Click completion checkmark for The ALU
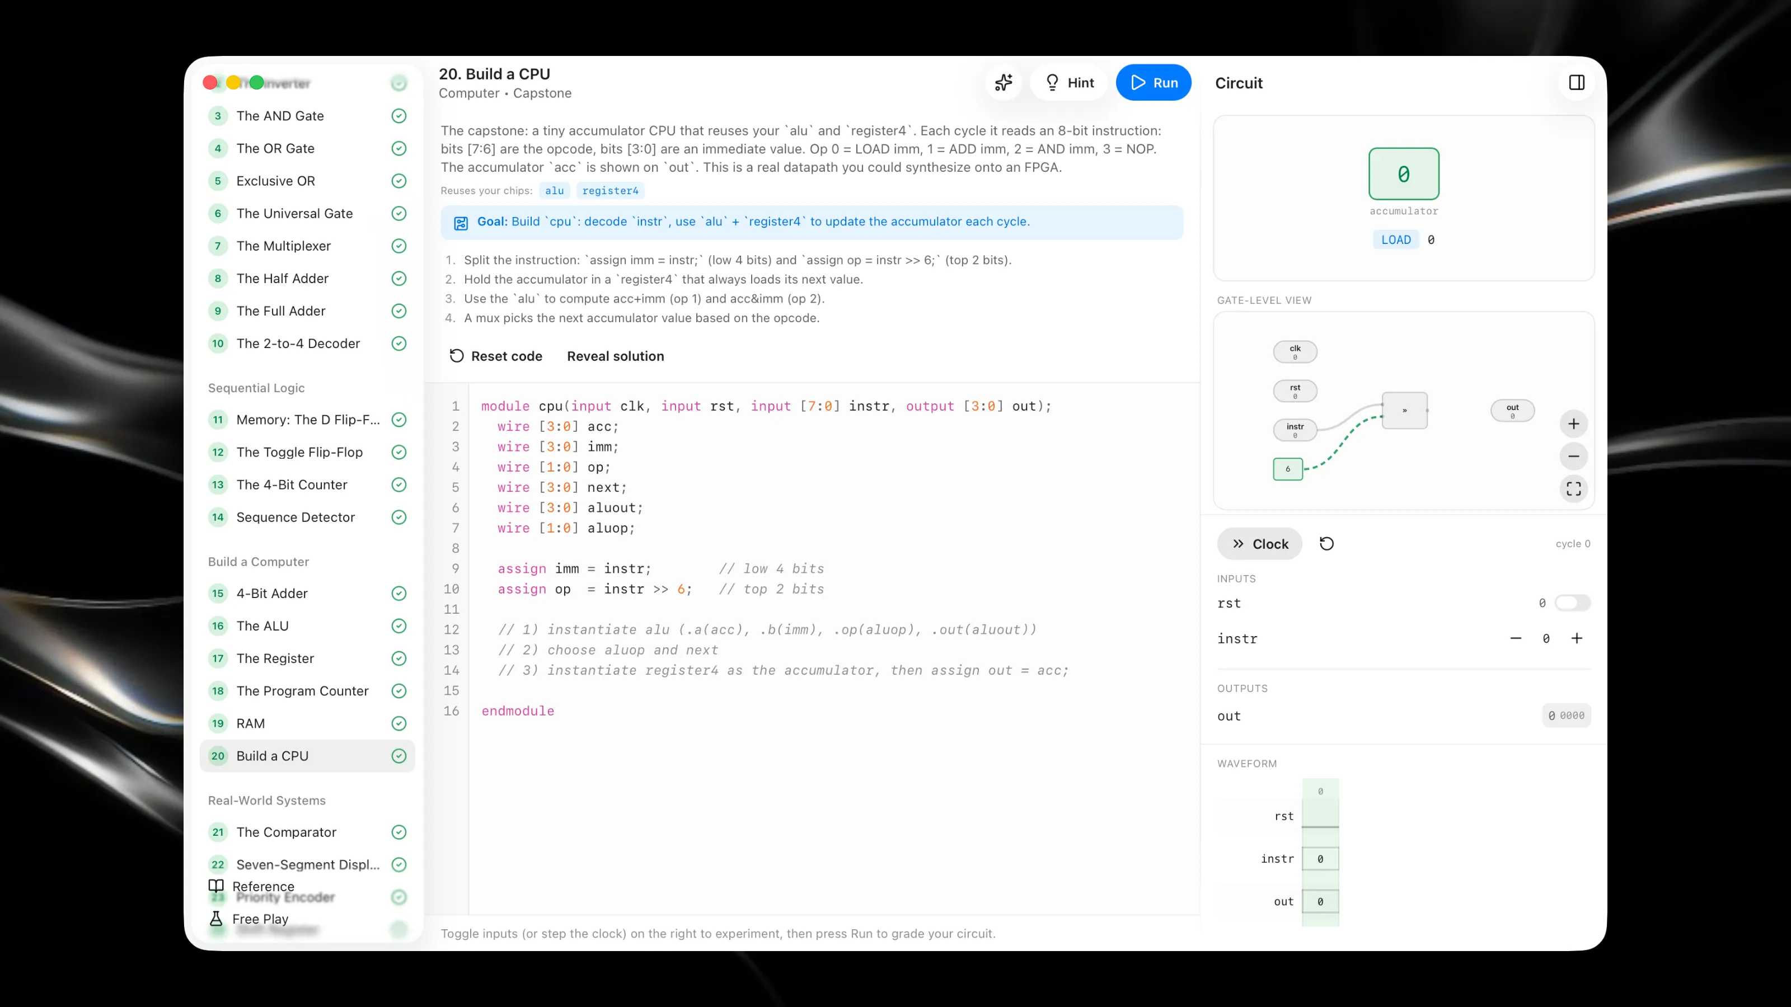1791x1007 pixels. pyautogui.click(x=399, y=625)
